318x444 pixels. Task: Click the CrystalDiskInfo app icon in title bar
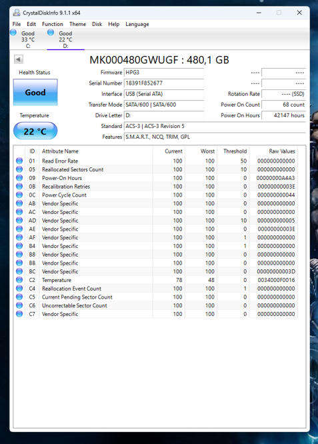(x=17, y=13)
